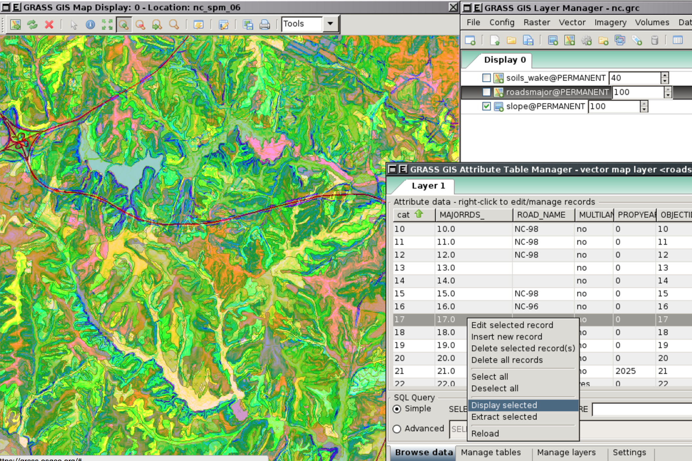Switch to the Manage tables tab

pyautogui.click(x=491, y=452)
